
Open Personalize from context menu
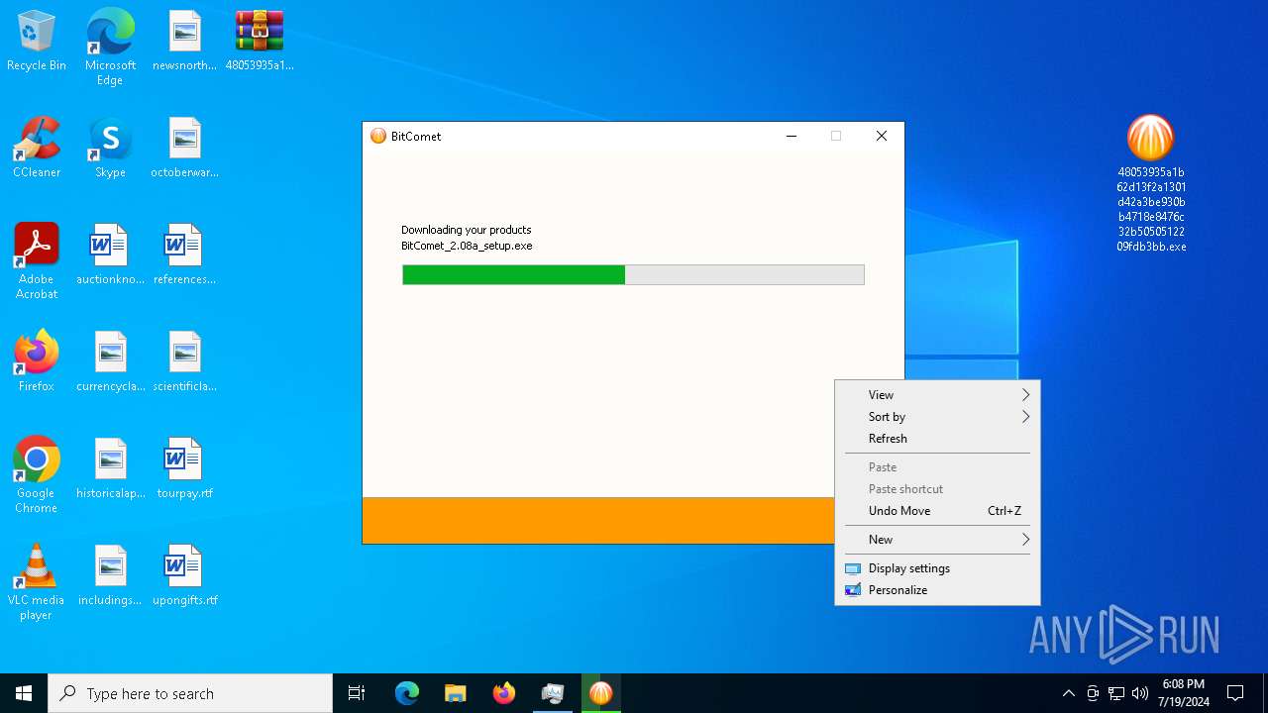click(x=937, y=590)
